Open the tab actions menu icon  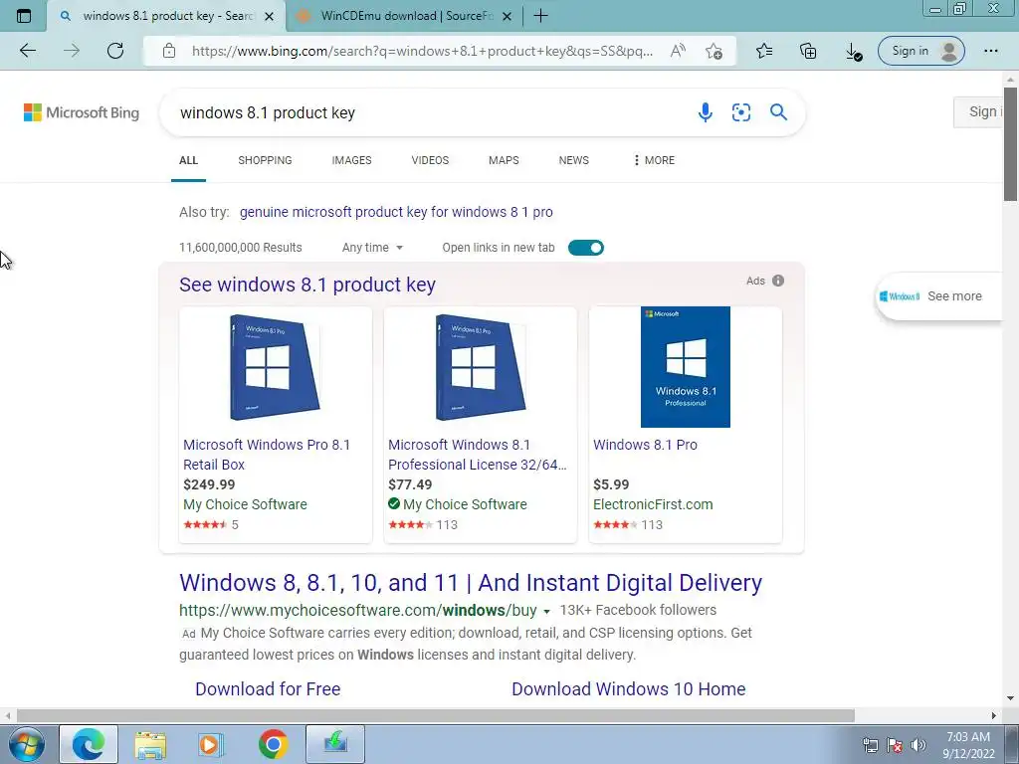(x=24, y=16)
